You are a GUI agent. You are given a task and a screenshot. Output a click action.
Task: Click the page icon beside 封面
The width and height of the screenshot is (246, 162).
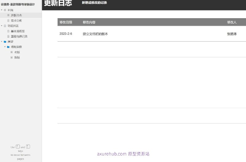pos(5,10)
